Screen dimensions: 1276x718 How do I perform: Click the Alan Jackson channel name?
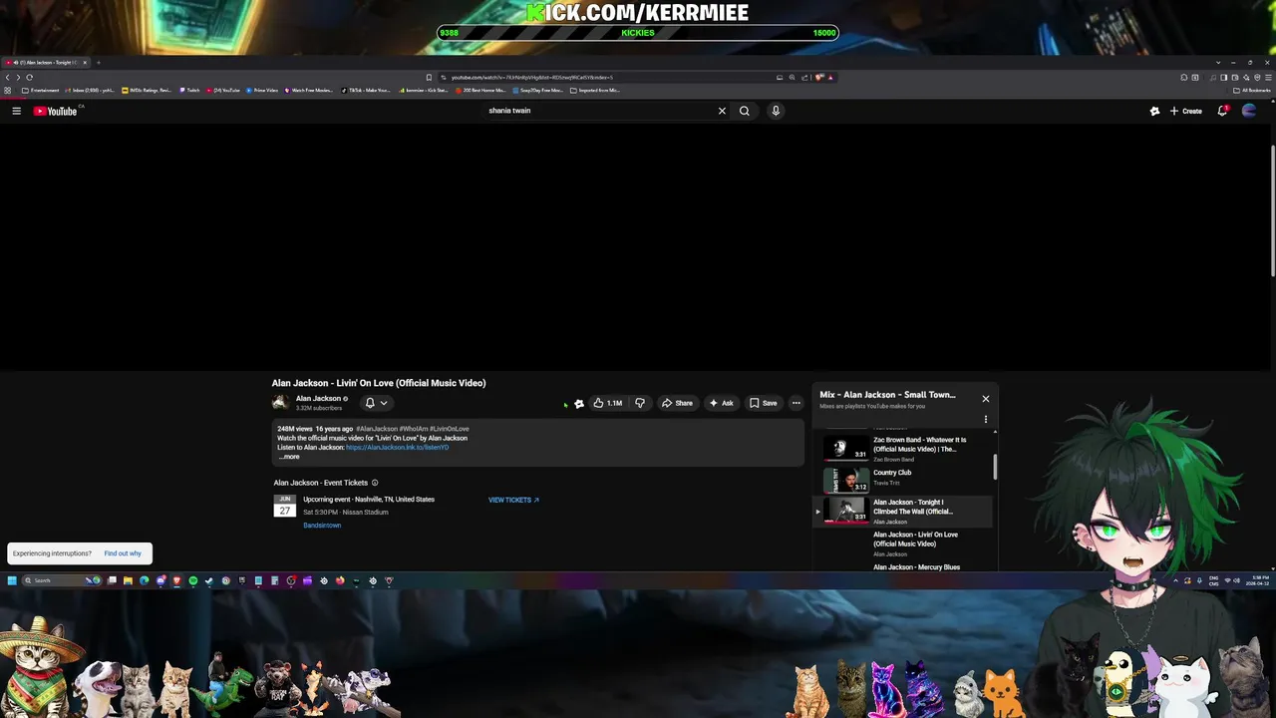pyautogui.click(x=318, y=398)
